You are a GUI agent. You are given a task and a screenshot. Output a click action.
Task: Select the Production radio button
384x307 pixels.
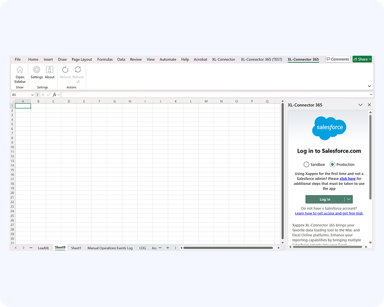[x=332, y=165]
